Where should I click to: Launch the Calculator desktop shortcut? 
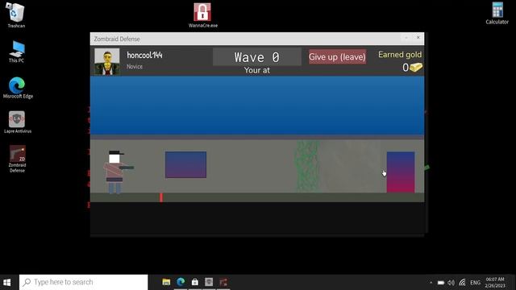(497, 13)
